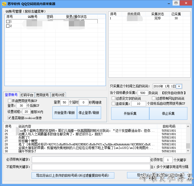The image size is (194, 186).
Task: Click the 密码 column header
Action: pos(50,17)
